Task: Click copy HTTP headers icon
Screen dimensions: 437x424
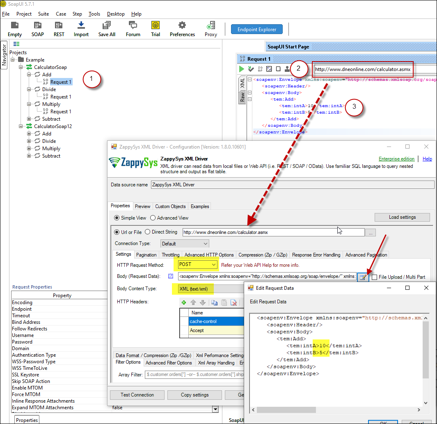Action: pos(214,303)
